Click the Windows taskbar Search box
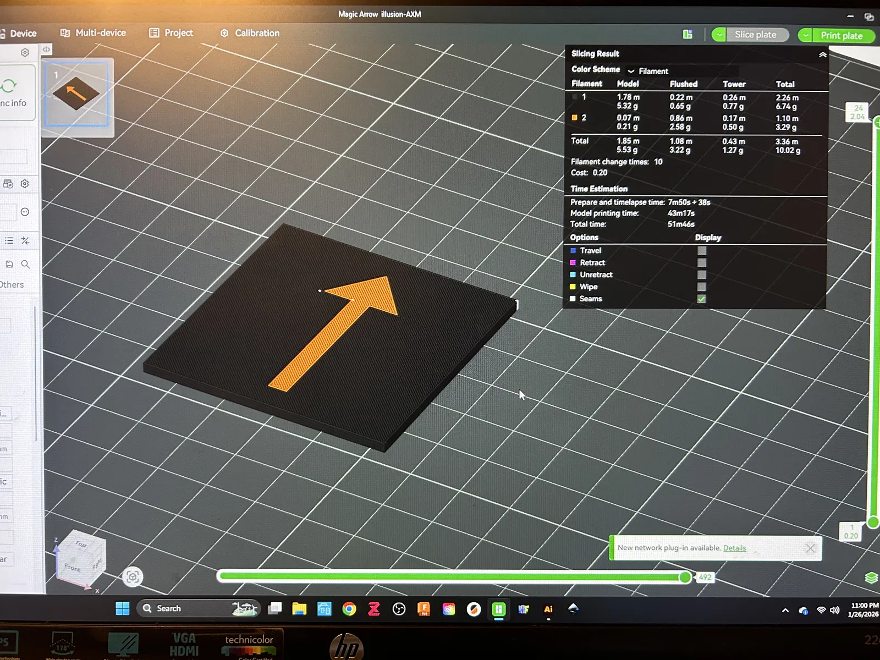The height and width of the screenshot is (660, 880). pyautogui.click(x=198, y=608)
